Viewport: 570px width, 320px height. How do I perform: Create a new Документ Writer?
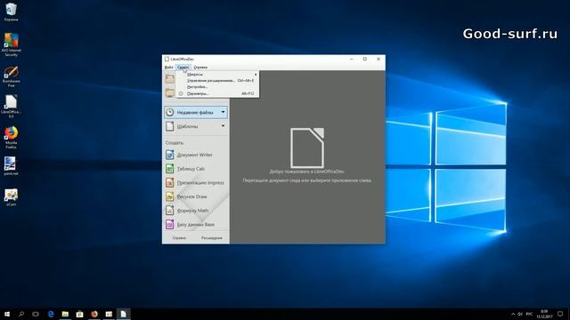(196, 155)
